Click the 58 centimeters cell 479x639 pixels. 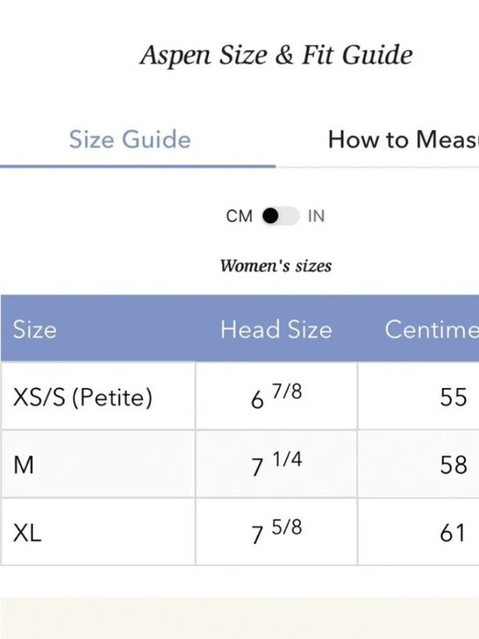click(x=419, y=464)
